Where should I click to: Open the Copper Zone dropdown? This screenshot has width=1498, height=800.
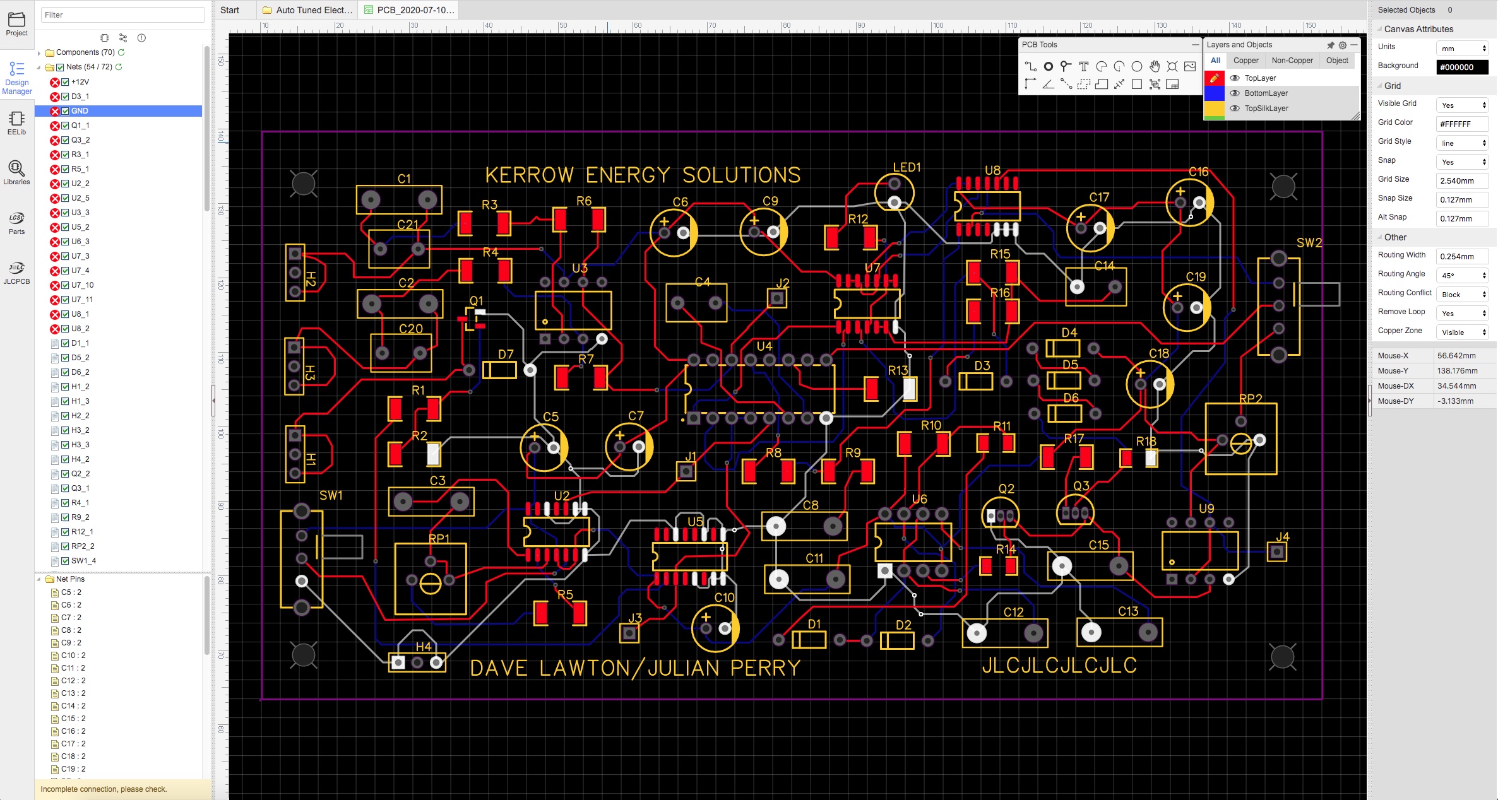pos(1462,332)
